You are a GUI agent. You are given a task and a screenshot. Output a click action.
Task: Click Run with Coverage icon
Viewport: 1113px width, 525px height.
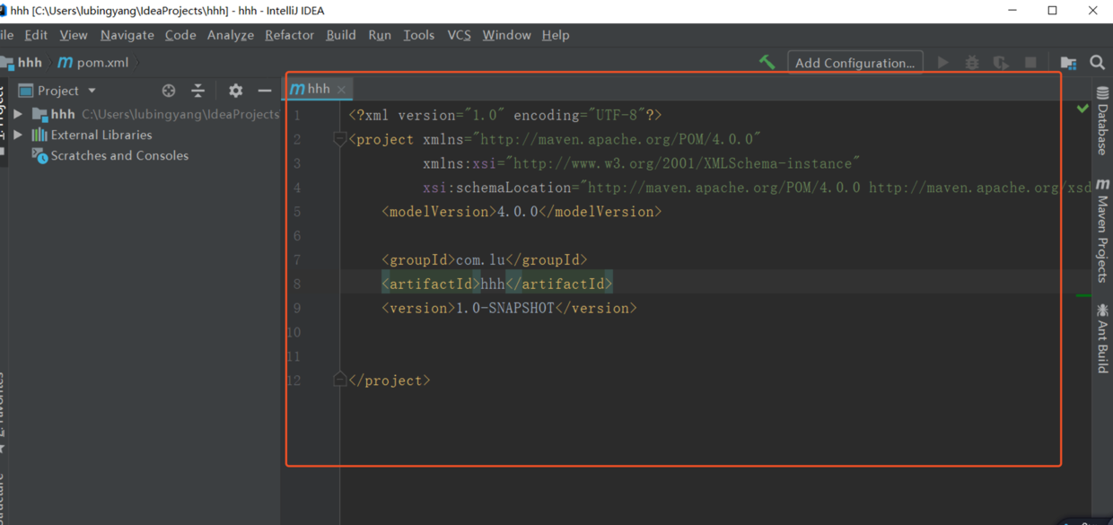tap(1001, 63)
